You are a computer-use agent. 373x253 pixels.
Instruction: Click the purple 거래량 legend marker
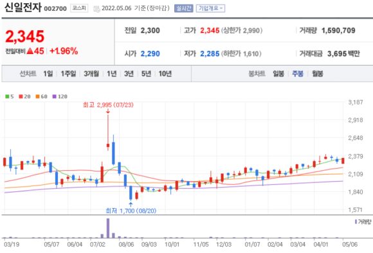point(356,222)
